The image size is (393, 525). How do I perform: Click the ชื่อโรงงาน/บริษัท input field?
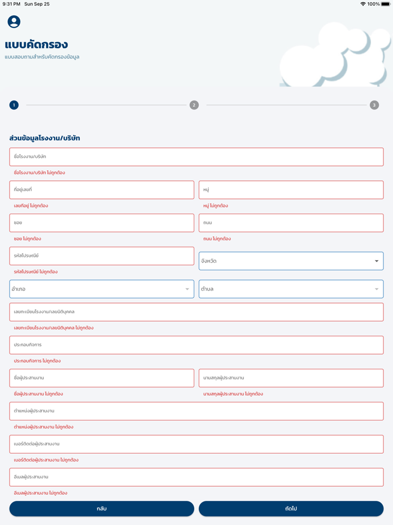(196, 157)
